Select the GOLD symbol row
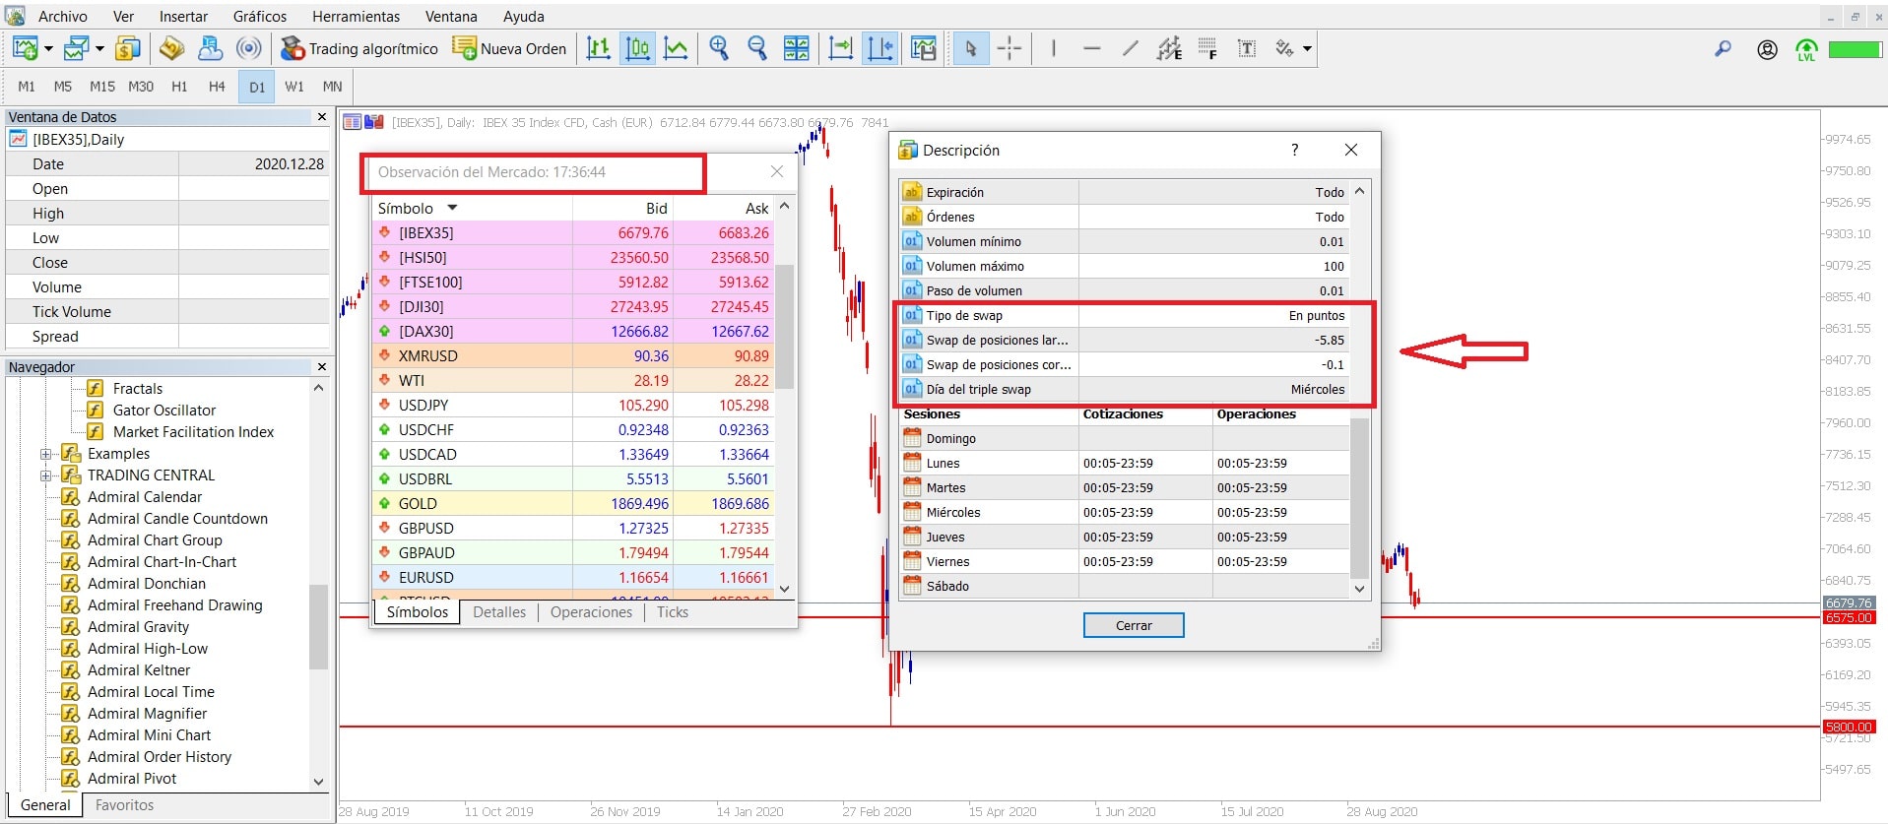Viewport: 1888px width, 824px height. coord(572,503)
